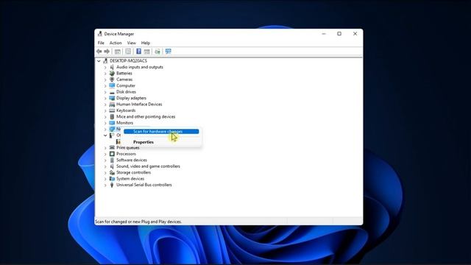This screenshot has width=471, height=265.
Task: Click the Scan for hardware changes toolbar icon
Action: coord(169,52)
